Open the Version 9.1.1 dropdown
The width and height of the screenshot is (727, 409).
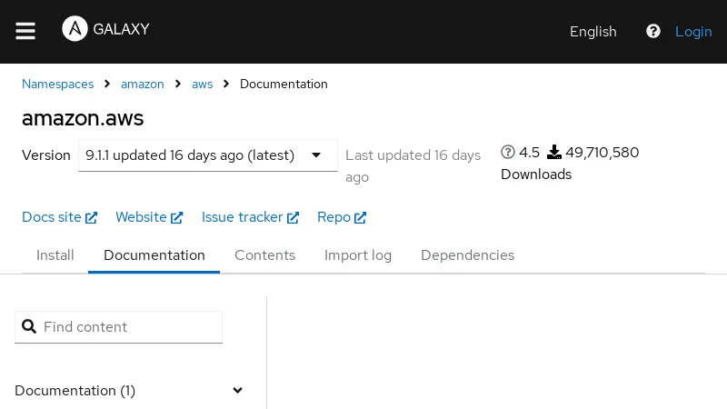click(x=208, y=155)
